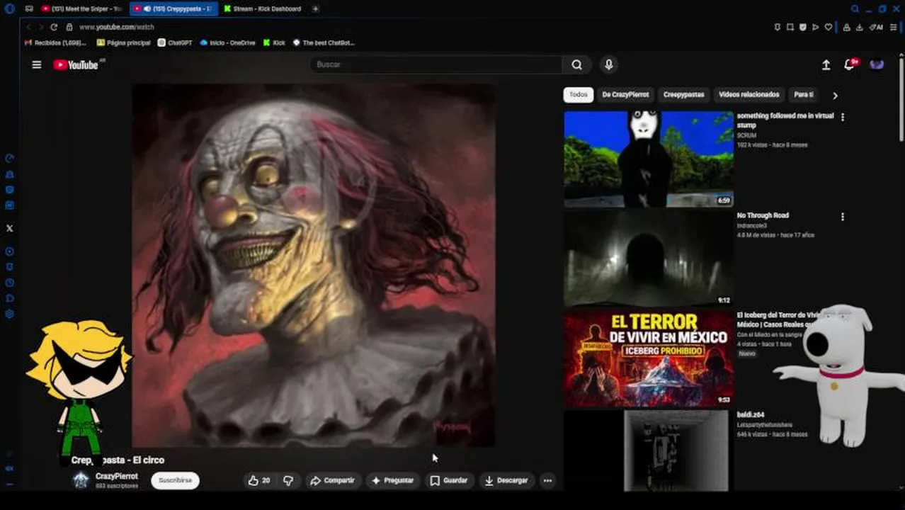Image resolution: width=905 pixels, height=510 pixels.
Task: Select the 'Para ti' filter chip
Action: (x=803, y=95)
